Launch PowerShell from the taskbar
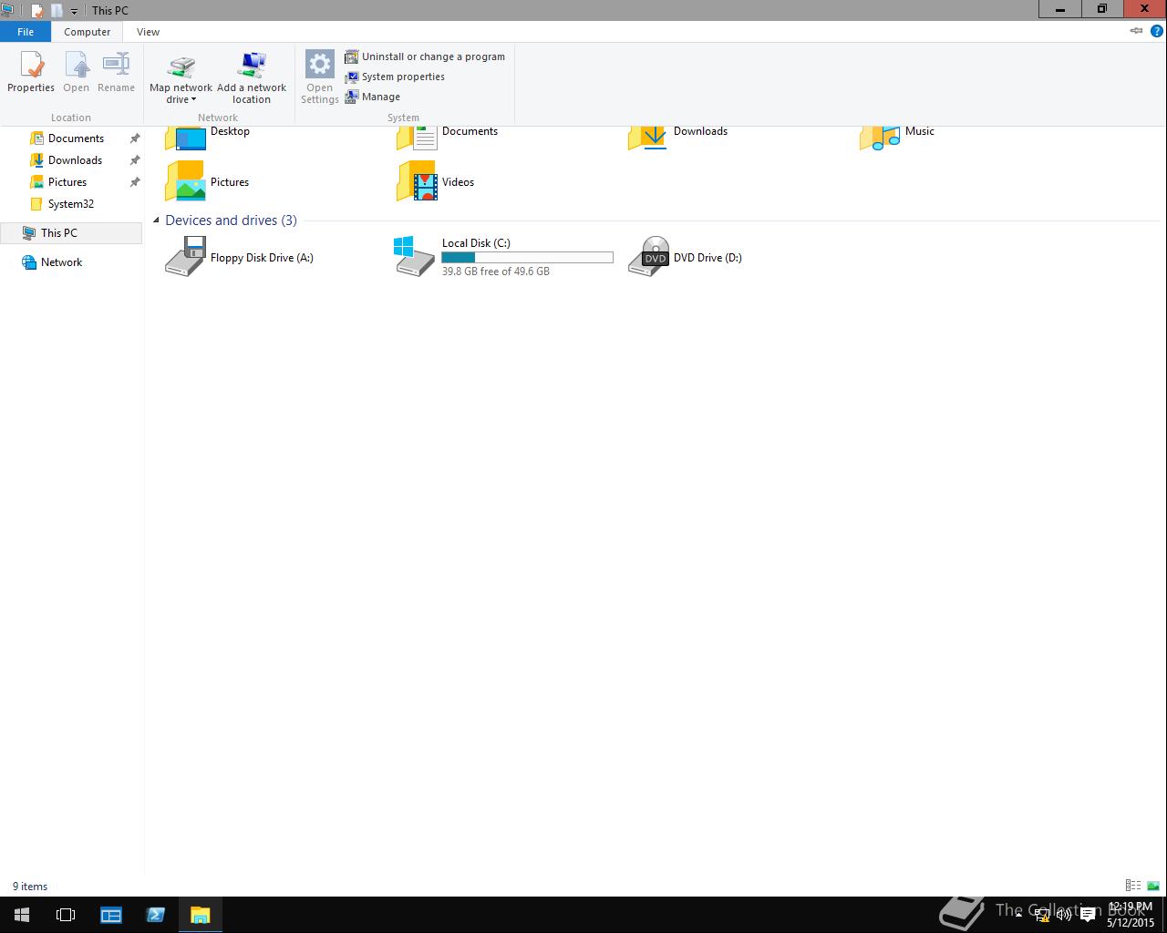1167x933 pixels. pyautogui.click(x=155, y=915)
